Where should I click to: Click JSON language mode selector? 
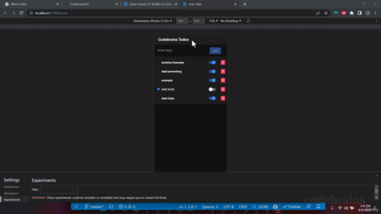pos(260,207)
